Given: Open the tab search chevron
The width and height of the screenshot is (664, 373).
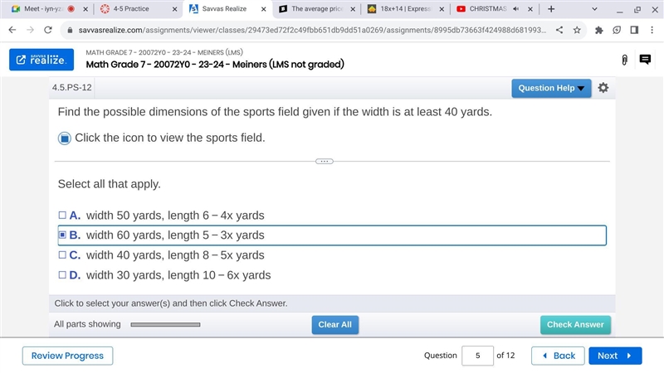Looking at the screenshot, I should [x=594, y=9].
